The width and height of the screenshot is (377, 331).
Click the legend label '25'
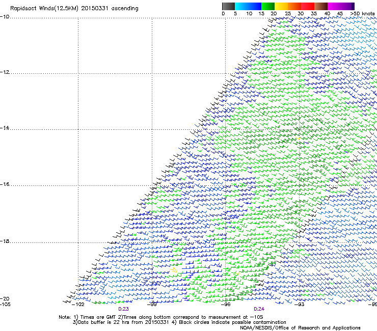click(x=288, y=14)
